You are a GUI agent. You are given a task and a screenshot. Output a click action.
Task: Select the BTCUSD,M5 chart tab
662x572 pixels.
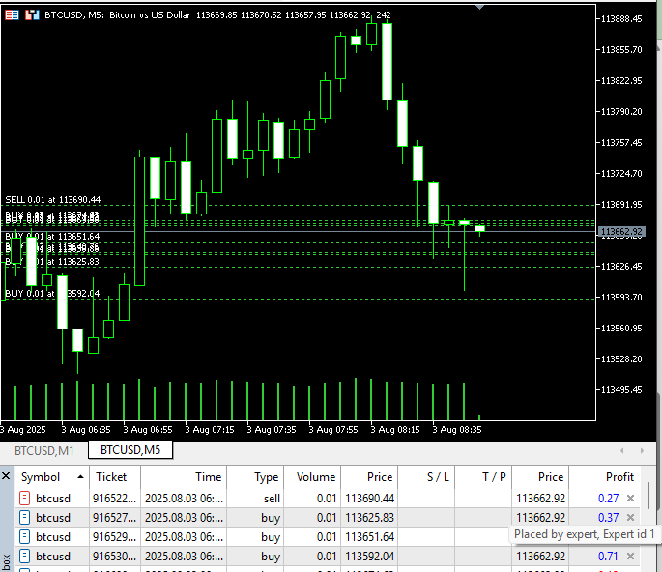tap(130, 450)
